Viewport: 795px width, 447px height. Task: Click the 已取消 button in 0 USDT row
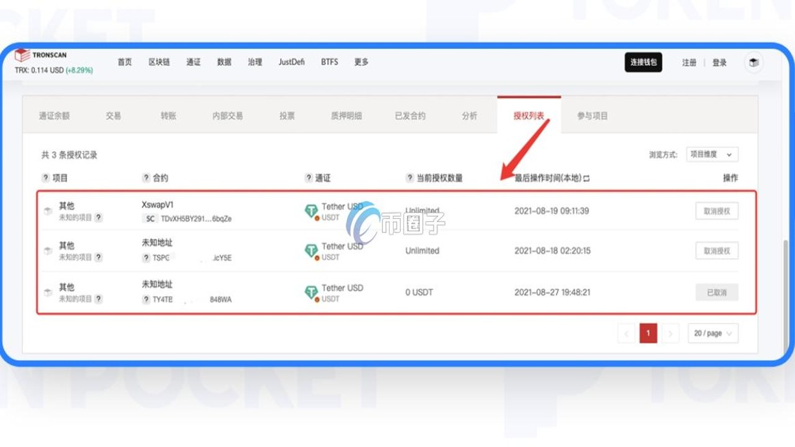[x=717, y=292]
